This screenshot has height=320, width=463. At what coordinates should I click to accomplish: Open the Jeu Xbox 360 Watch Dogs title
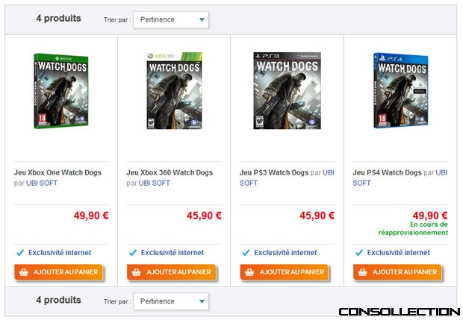click(x=170, y=172)
